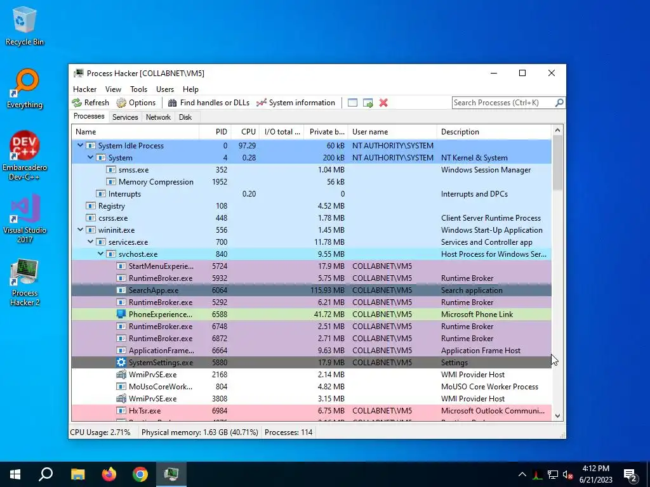Screen dimensions: 650x487
Task: Open System information graph button
Action: pyautogui.click(x=296, y=103)
